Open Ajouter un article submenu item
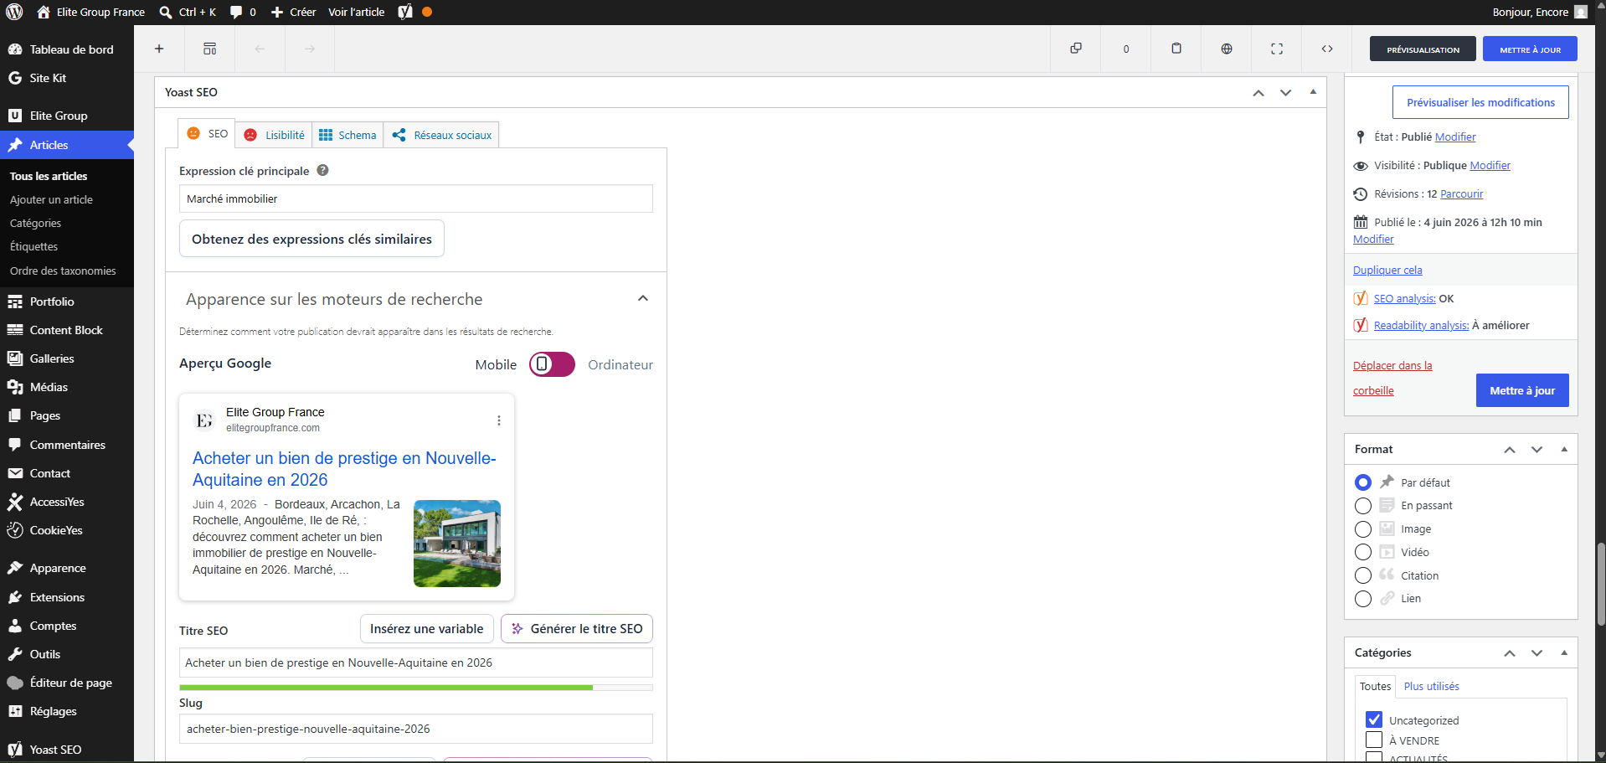This screenshot has width=1606, height=763. [51, 199]
